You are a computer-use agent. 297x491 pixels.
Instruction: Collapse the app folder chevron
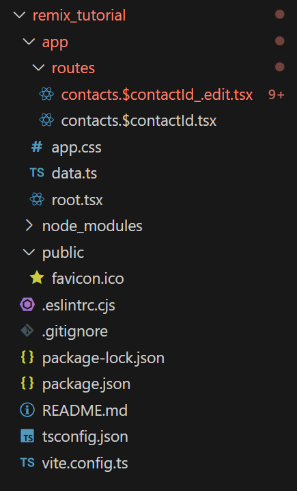[x=29, y=41]
